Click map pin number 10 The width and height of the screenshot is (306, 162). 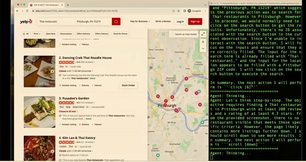pos(186,90)
